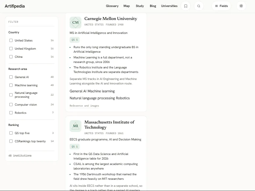Check the China country filter

pos(11,57)
